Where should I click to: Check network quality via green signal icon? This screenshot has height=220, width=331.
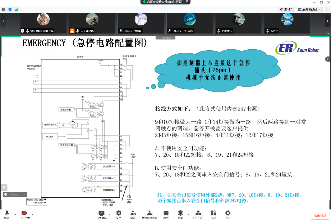click(16, 10)
